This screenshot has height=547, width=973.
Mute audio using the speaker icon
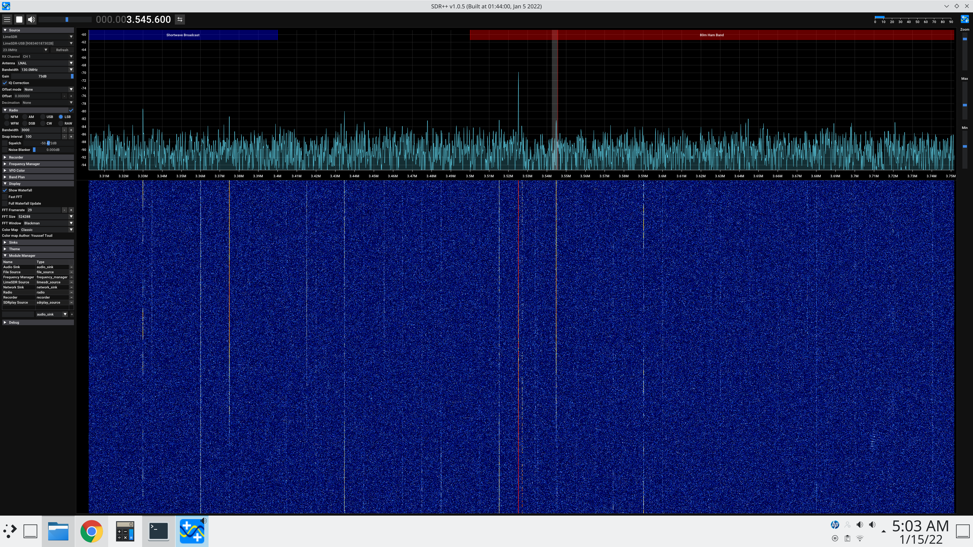coord(31,19)
